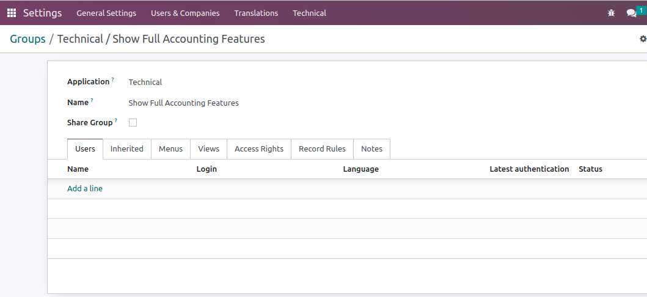The height and width of the screenshot is (297, 647).
Task: Click the gear actions icon
Action: pyautogui.click(x=643, y=39)
